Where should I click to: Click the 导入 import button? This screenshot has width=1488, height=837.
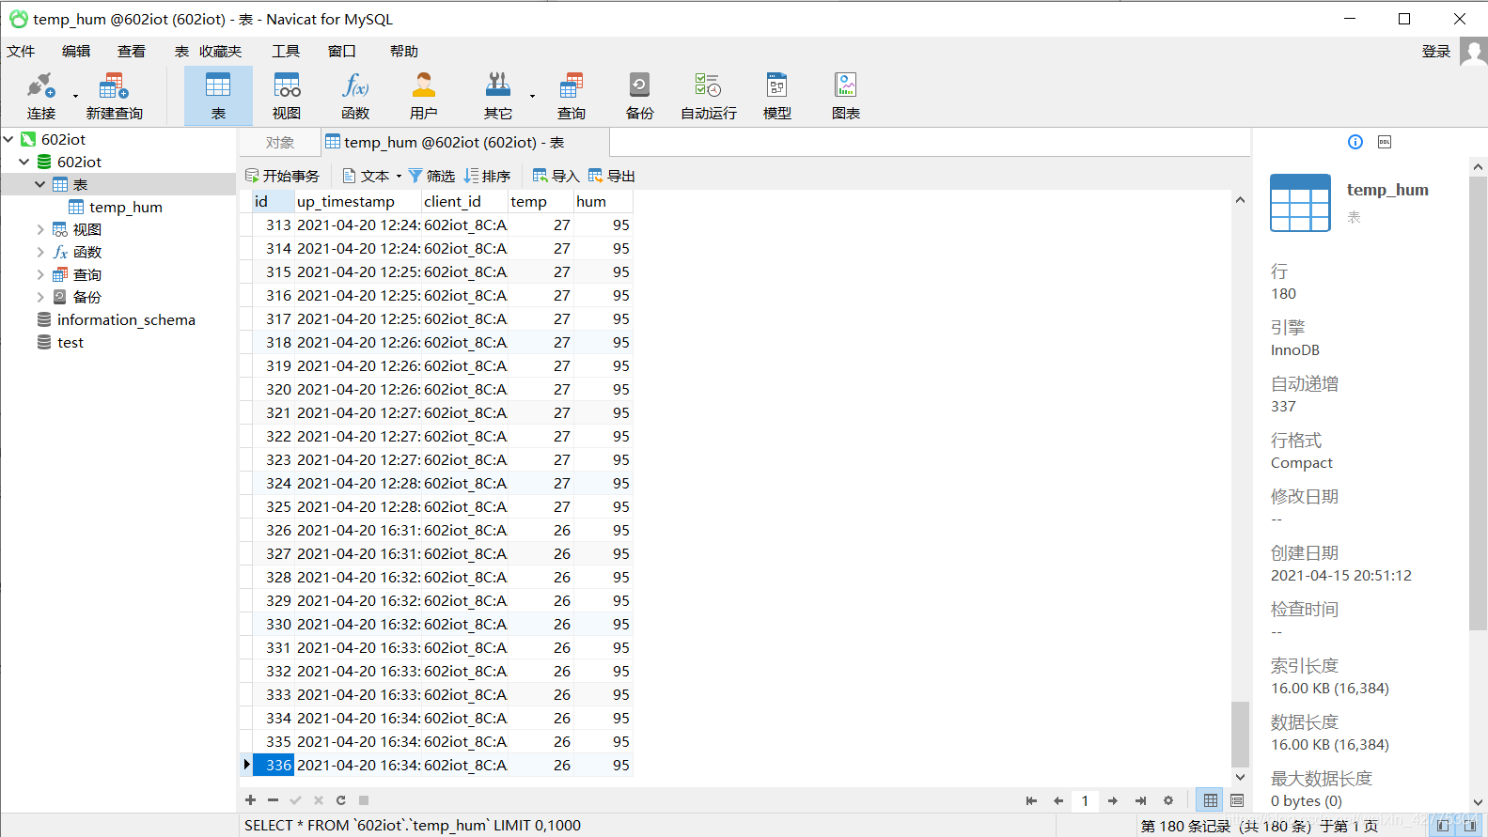click(x=556, y=176)
